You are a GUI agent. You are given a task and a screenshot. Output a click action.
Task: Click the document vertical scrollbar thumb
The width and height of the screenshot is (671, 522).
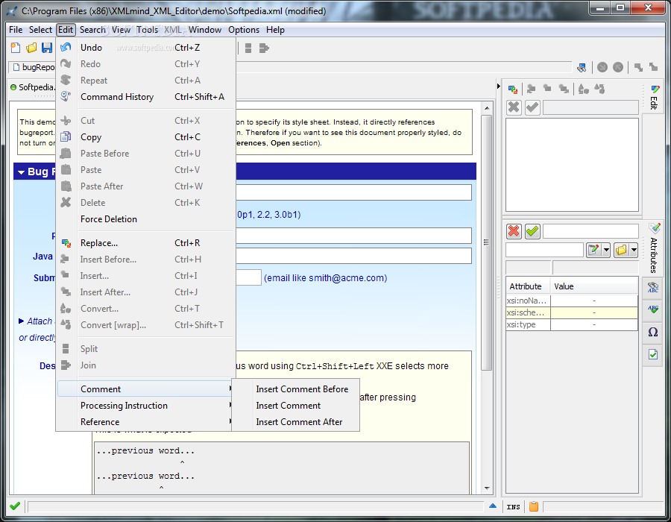(x=487, y=242)
